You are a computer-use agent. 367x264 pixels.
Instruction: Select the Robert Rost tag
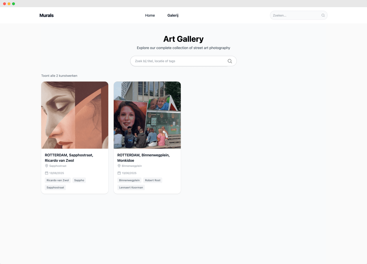(x=153, y=180)
